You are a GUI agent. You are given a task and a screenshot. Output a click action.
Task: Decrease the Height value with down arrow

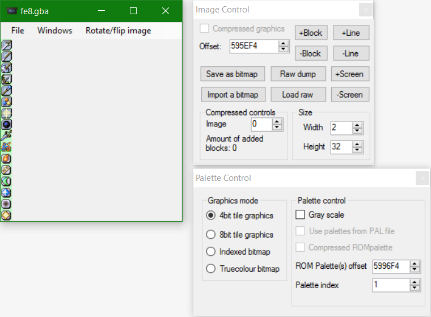coord(357,150)
